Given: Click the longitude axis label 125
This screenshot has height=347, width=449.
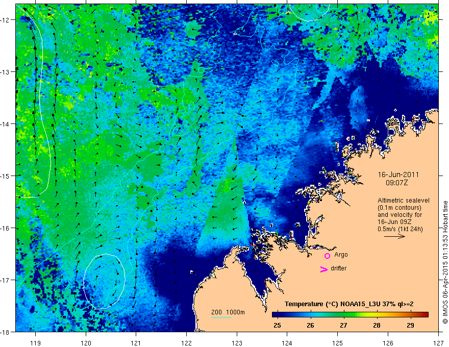Looking at the screenshot, I should (338, 343).
